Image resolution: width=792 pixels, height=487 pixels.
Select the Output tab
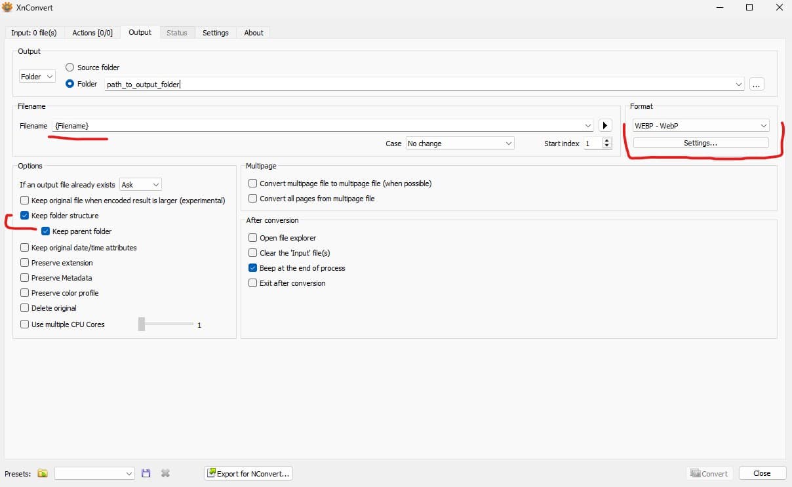pos(140,32)
